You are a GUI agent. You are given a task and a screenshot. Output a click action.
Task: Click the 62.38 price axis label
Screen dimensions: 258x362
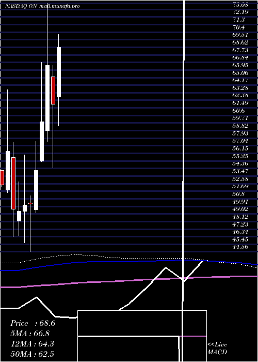click(240, 95)
